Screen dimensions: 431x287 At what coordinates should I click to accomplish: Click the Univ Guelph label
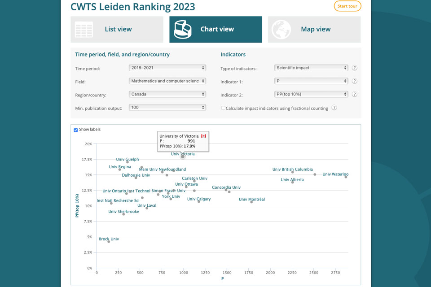point(127,159)
